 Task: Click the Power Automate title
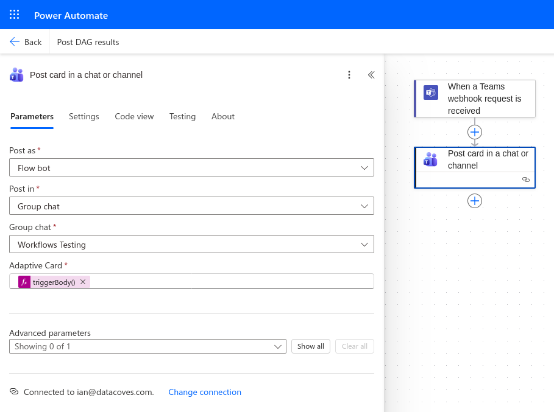point(71,16)
